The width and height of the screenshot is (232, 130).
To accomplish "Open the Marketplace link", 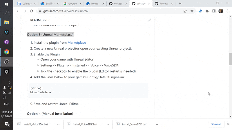I will 77,42.
